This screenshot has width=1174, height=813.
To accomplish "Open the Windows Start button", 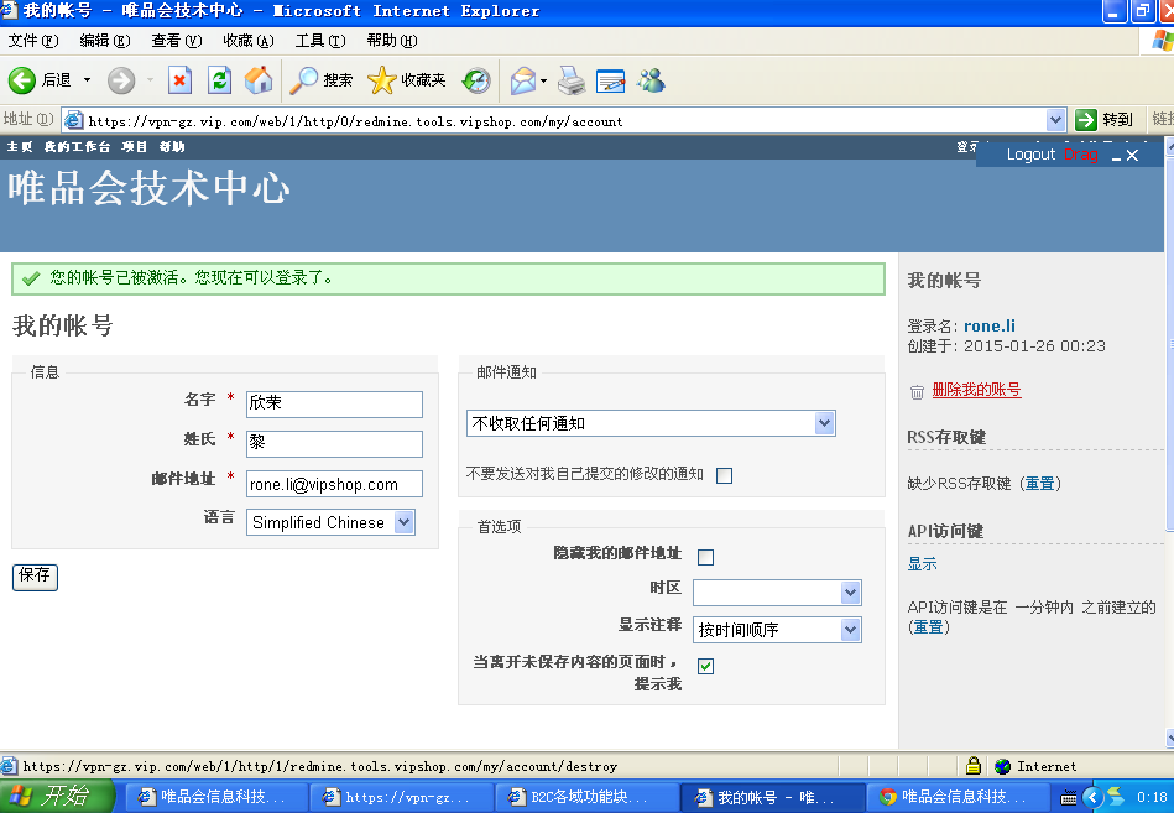I will tap(56, 796).
